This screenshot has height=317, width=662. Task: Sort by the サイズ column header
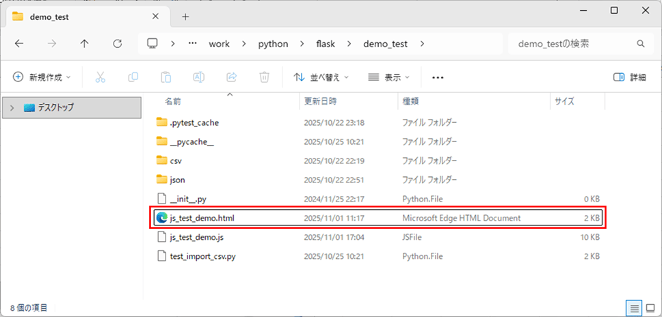coord(565,102)
